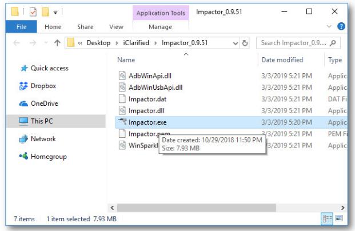Click the Impactor.dat blank file icon
Screen dimensions: 355x231
click(x=122, y=99)
